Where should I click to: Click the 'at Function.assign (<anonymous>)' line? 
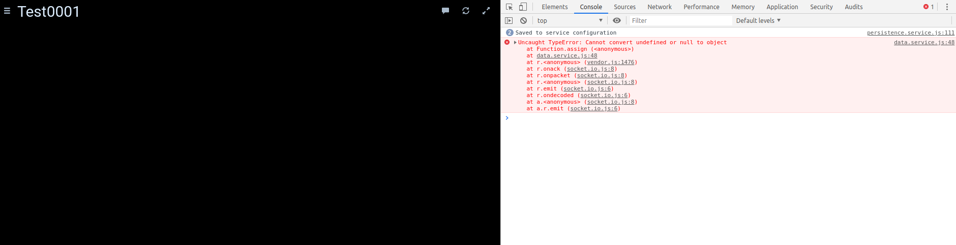[x=580, y=49]
